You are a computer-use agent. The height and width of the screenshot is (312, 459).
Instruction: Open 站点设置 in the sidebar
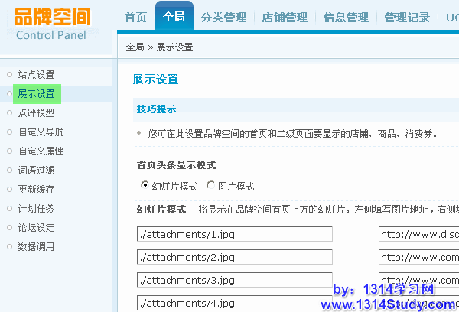click(36, 75)
